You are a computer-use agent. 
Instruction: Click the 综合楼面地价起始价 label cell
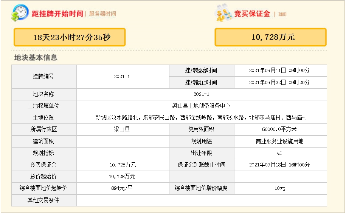(x=44, y=188)
